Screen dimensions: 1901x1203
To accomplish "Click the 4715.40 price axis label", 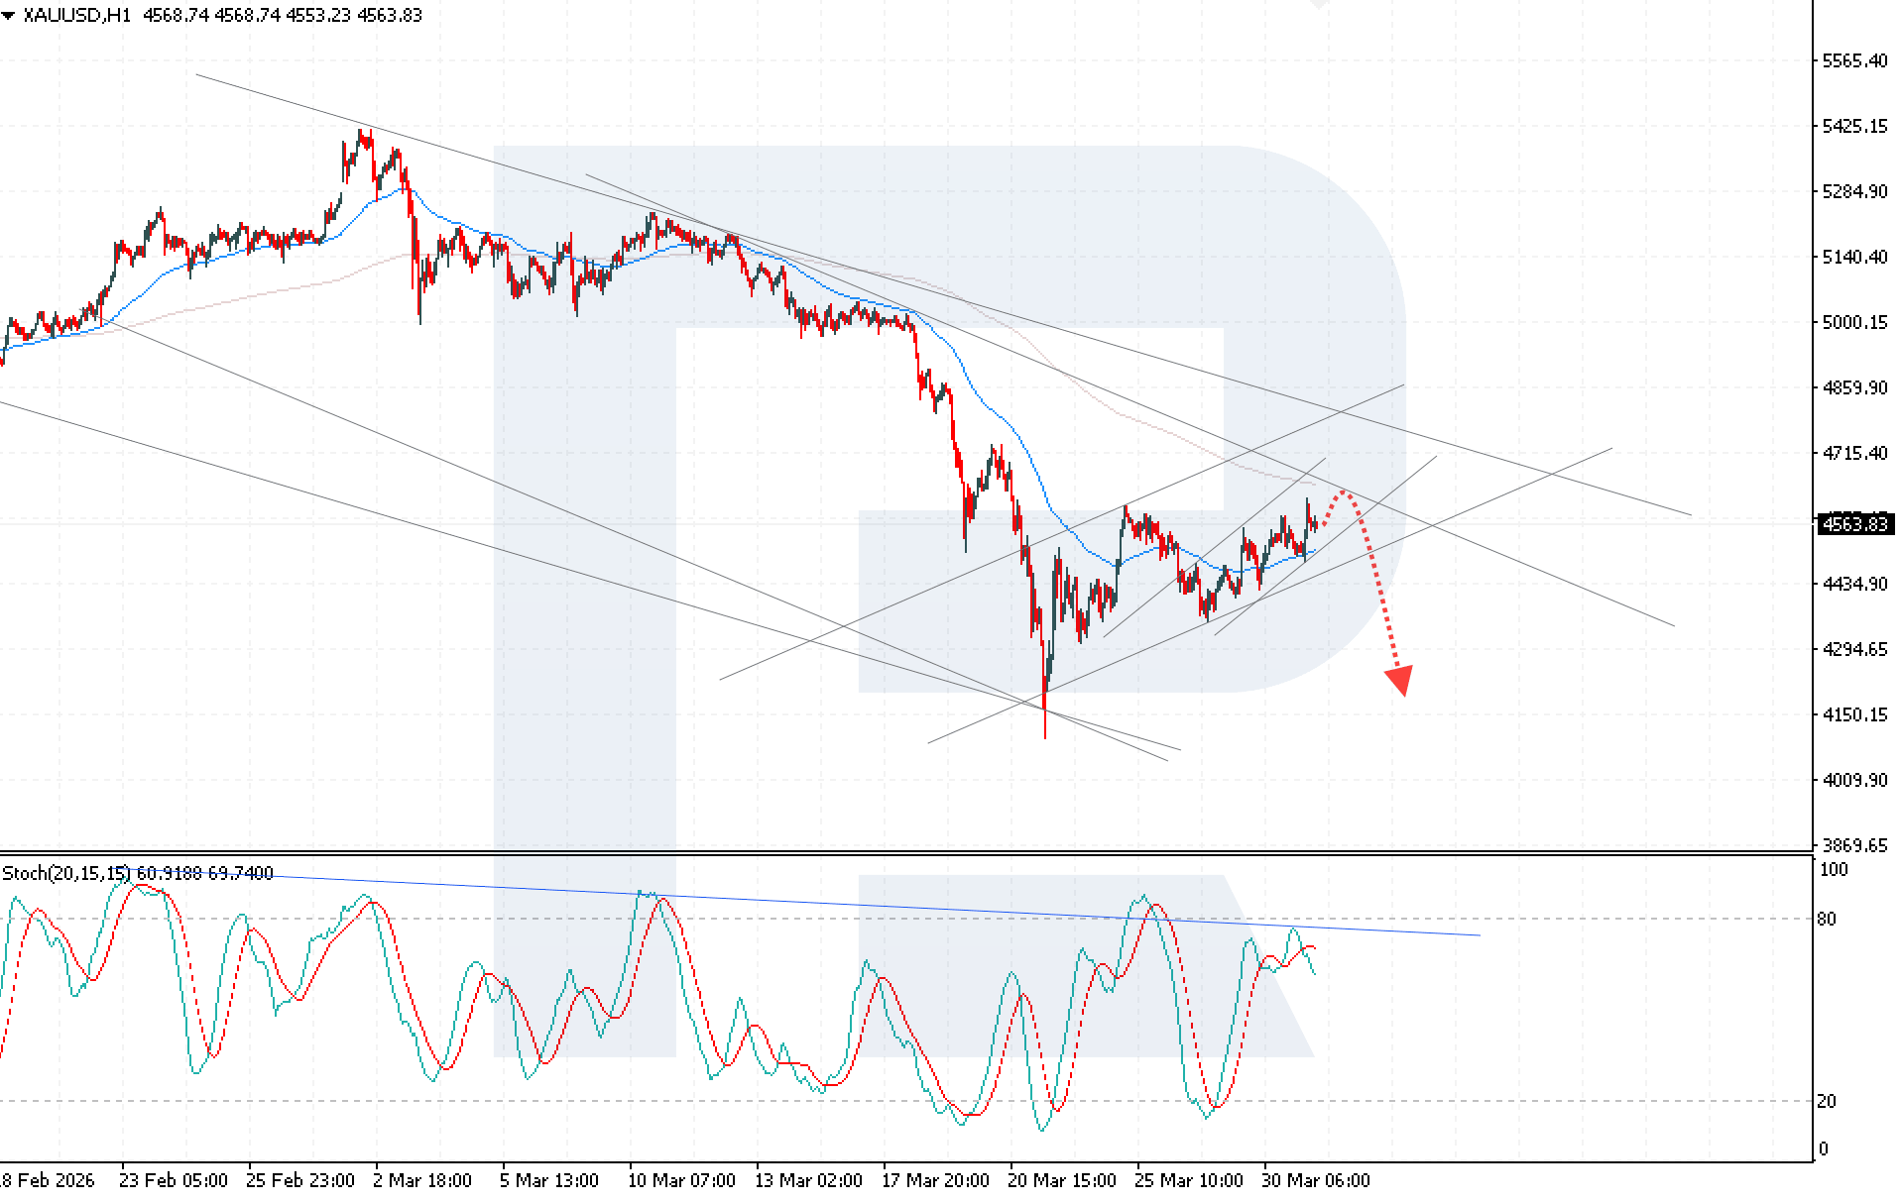I will [1854, 453].
